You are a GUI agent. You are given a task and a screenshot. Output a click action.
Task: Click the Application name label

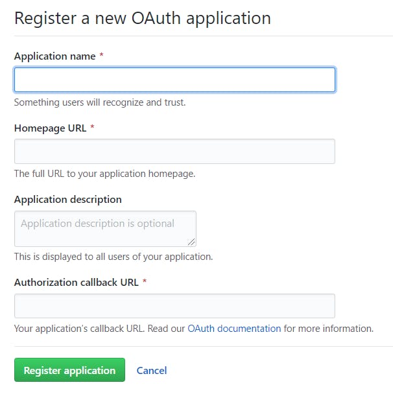point(54,56)
